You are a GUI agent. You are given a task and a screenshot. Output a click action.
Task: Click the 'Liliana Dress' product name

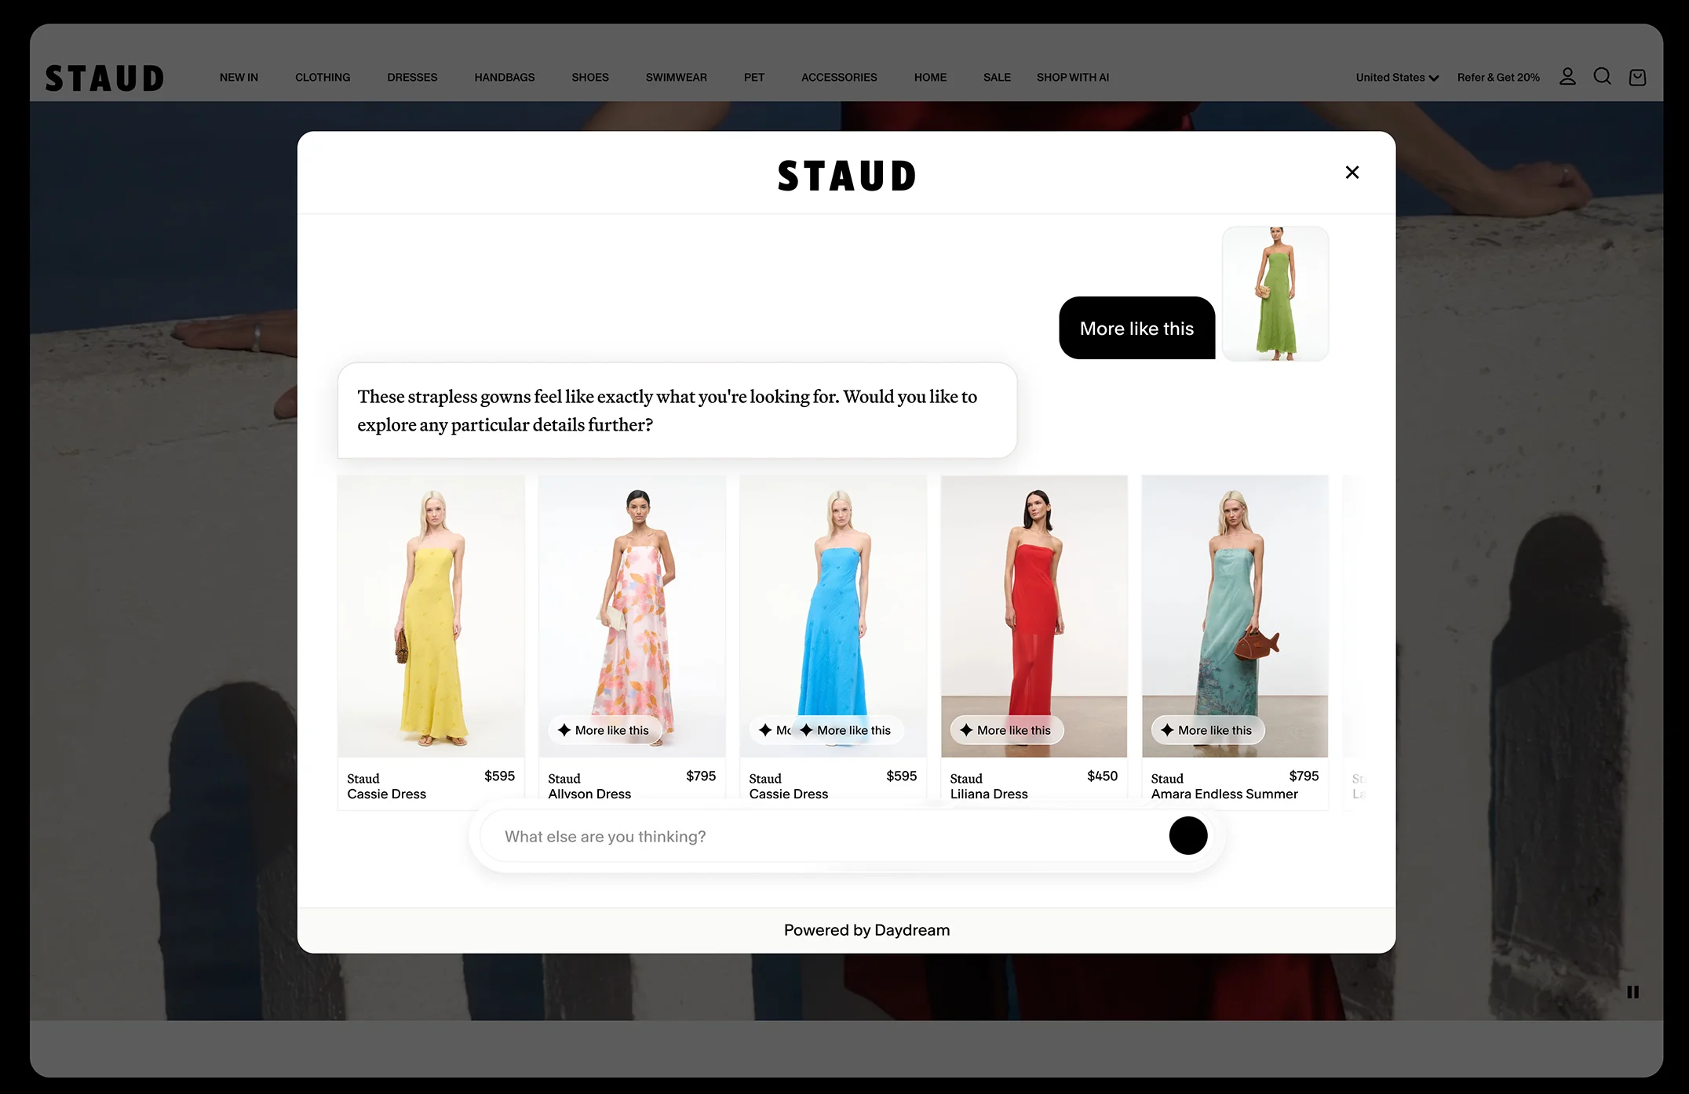click(989, 794)
